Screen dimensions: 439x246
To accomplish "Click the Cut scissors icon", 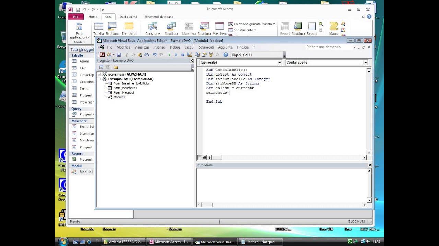I will [127, 55].
